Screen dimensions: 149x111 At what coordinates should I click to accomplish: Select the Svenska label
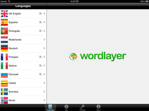(x=13, y=92)
